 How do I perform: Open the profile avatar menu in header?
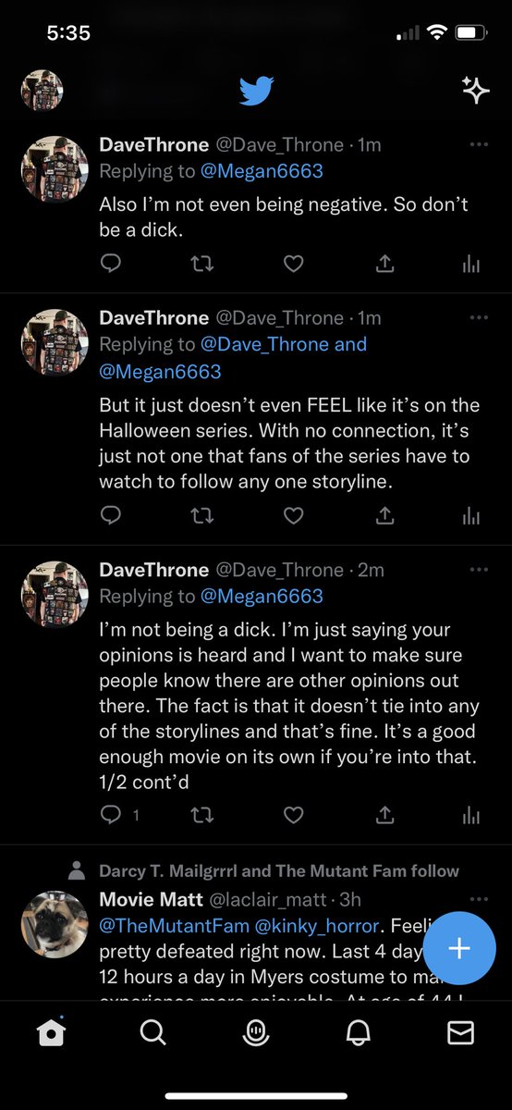tap(43, 91)
